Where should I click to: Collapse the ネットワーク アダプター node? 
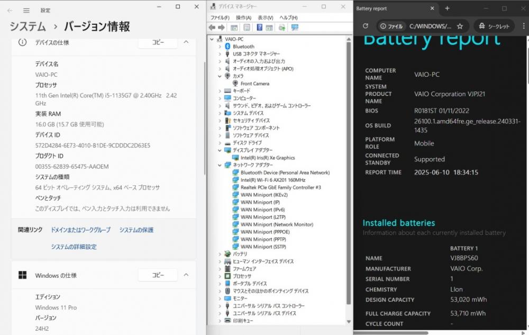(220, 165)
